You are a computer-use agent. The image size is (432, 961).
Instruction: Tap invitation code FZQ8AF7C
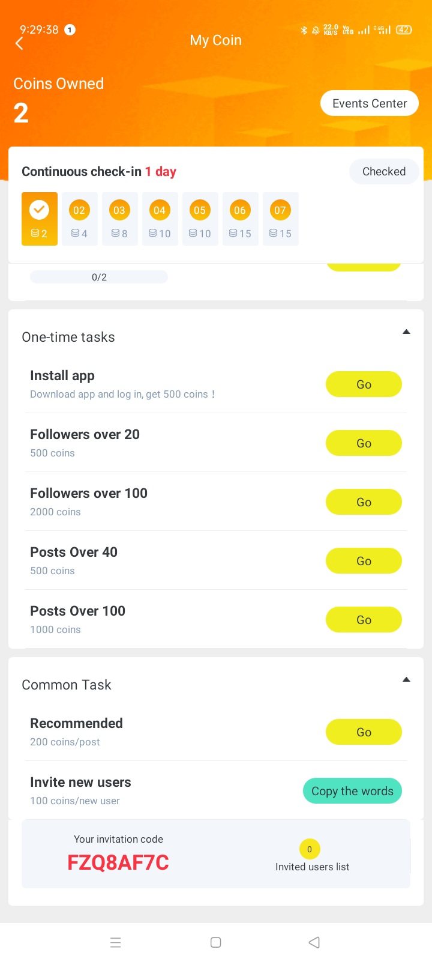coord(118,862)
